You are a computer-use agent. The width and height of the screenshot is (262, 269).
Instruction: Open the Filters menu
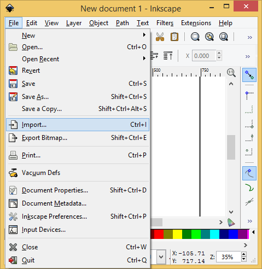(165, 23)
